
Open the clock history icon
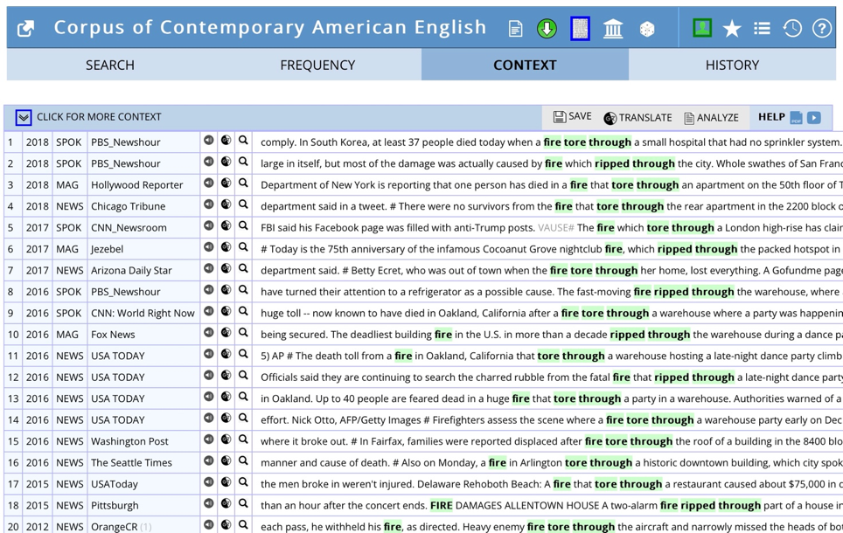[x=792, y=29]
